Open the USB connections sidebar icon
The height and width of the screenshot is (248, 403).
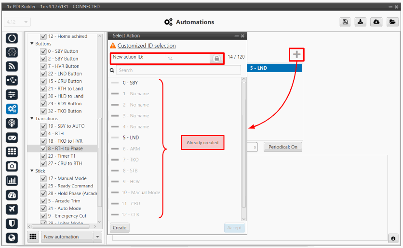click(12, 80)
